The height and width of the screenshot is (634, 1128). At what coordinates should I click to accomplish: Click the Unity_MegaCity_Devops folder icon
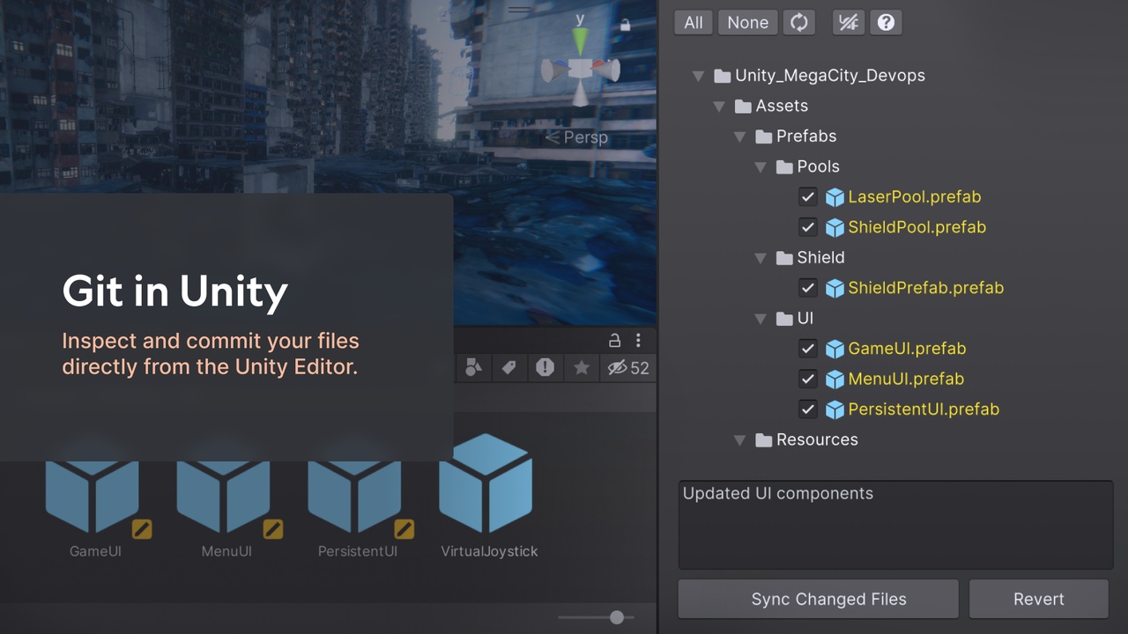723,76
